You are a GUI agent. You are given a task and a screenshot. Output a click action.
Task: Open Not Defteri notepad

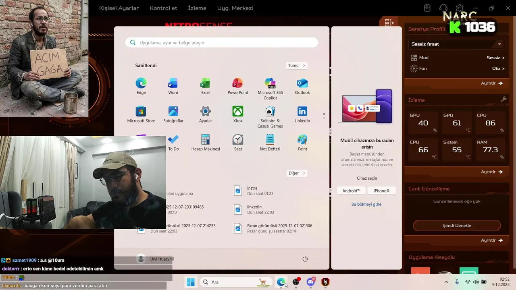[x=270, y=143]
